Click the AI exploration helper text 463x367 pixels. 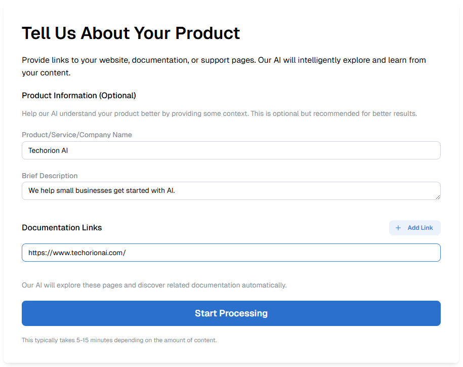point(154,285)
